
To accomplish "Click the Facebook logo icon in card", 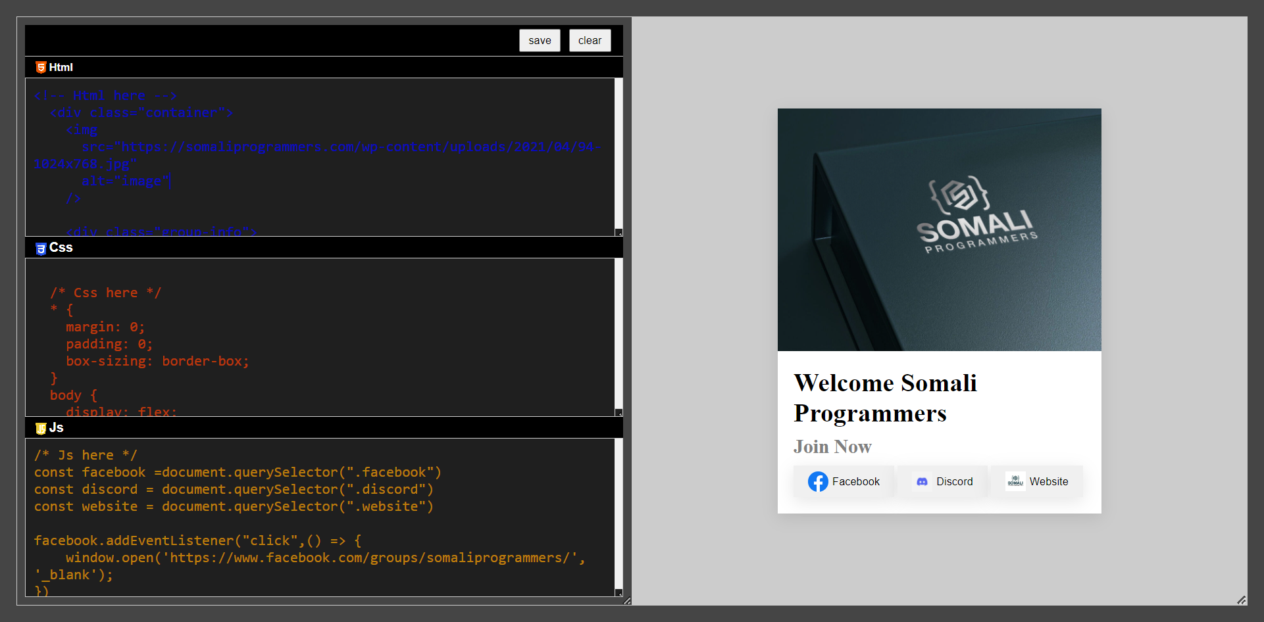I will (818, 481).
